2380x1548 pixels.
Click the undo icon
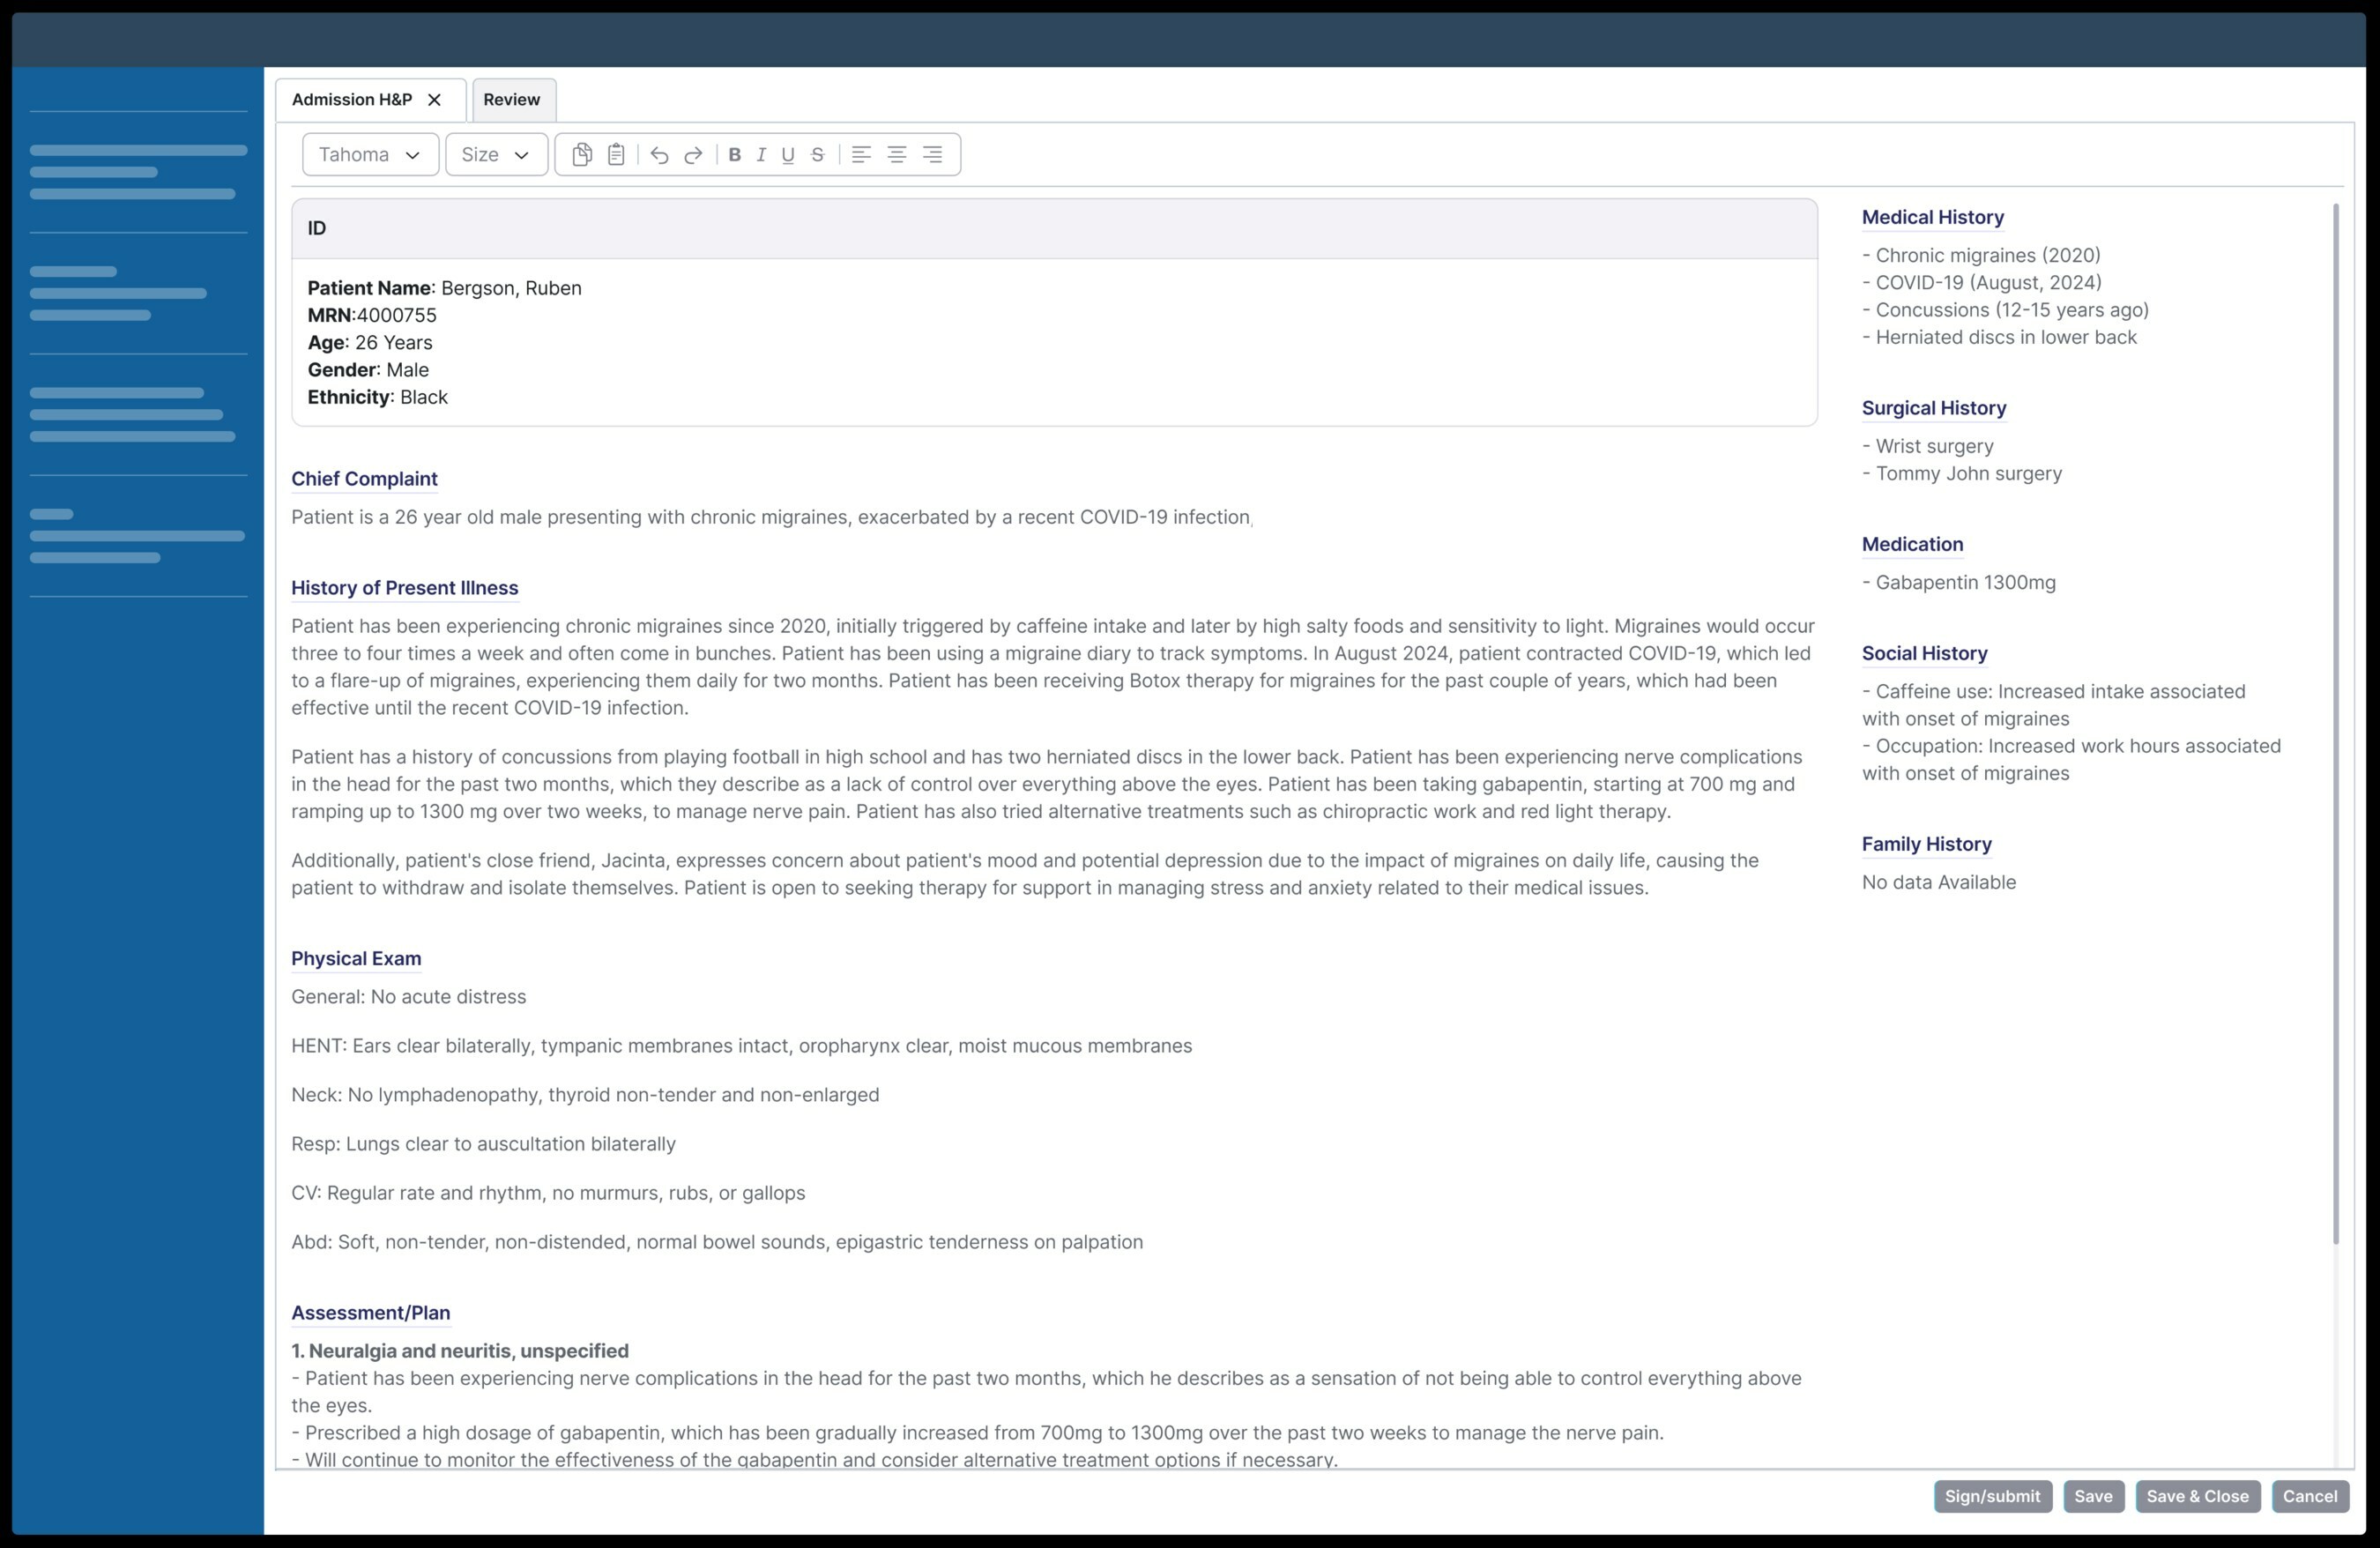pyautogui.click(x=659, y=154)
